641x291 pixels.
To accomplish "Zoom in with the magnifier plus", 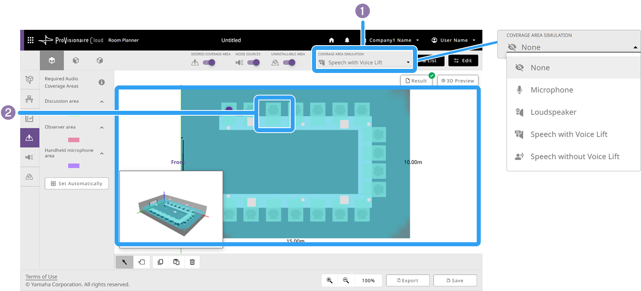I will tap(329, 281).
